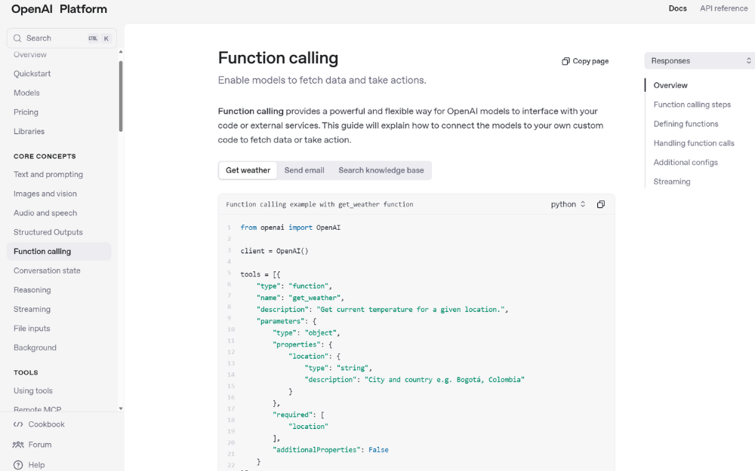Jump to Defining functions section
This screenshot has width=755, height=471.
click(686, 124)
